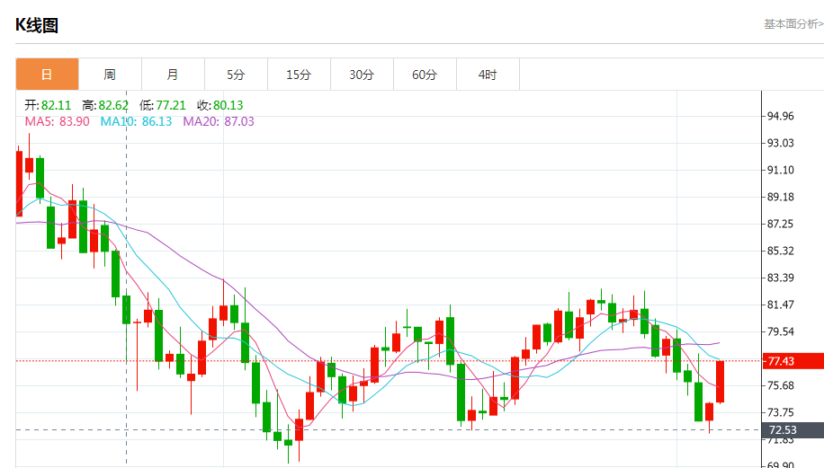This screenshot has height=468, width=824.
Task: Click the 94.96 y-axis price label
Action: [779, 117]
